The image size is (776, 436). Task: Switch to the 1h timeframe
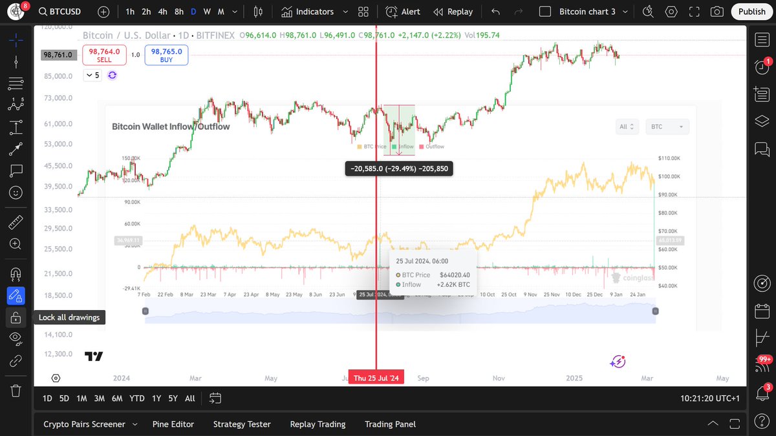tap(131, 12)
